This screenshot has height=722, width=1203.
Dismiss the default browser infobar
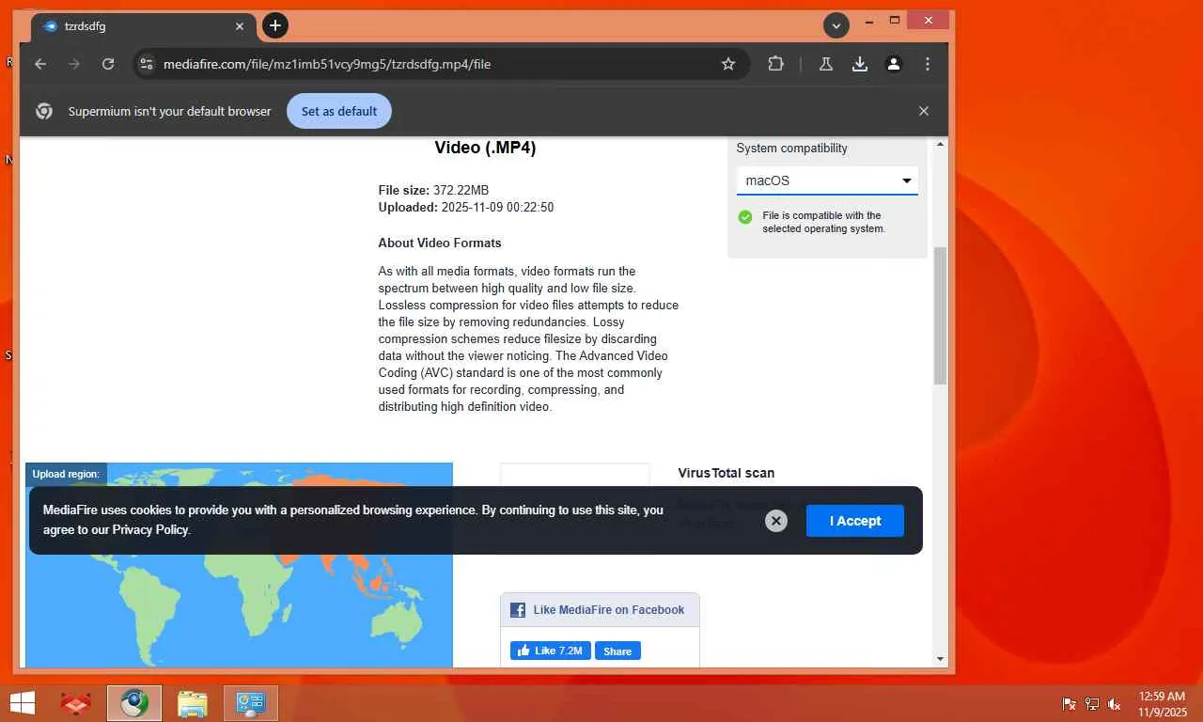[924, 111]
